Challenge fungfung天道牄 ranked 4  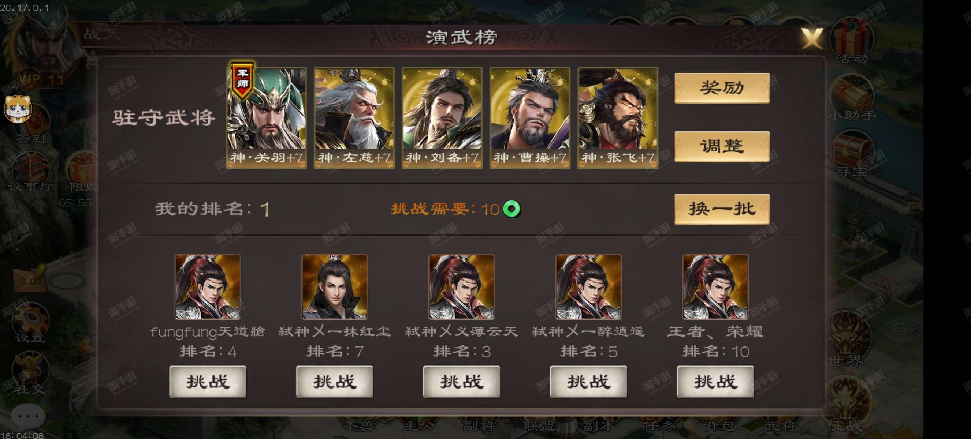click(208, 382)
